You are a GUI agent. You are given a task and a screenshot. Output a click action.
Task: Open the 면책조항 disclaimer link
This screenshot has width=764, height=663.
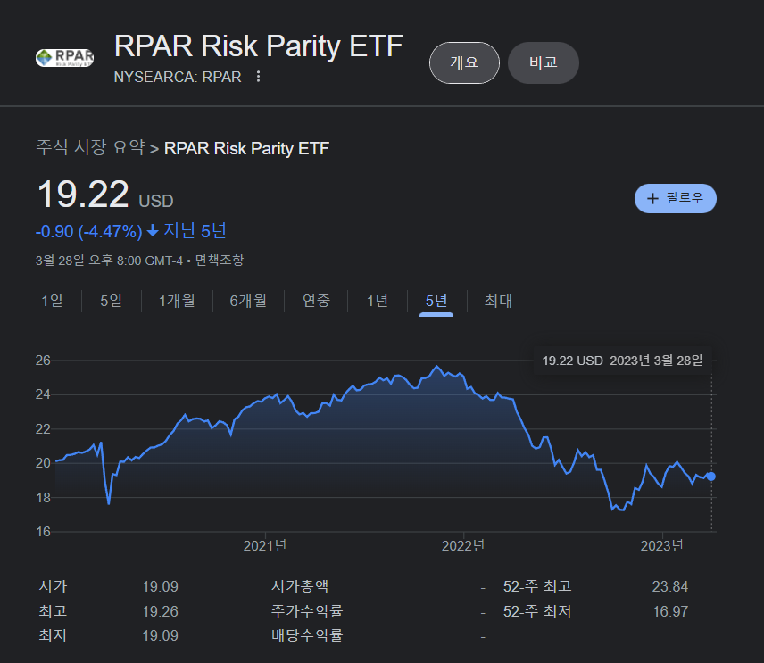click(220, 261)
